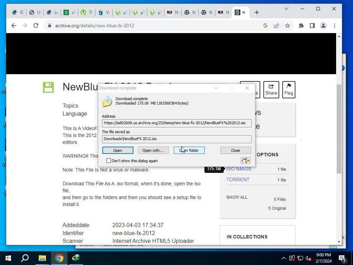Click Open folder in download dialog

[x=189, y=150]
